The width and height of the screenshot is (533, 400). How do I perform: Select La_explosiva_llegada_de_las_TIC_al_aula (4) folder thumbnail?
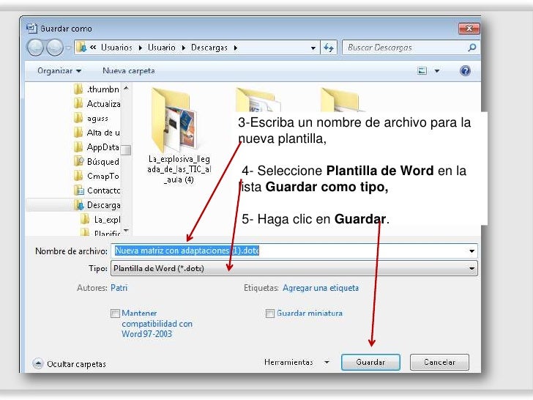coord(179,136)
